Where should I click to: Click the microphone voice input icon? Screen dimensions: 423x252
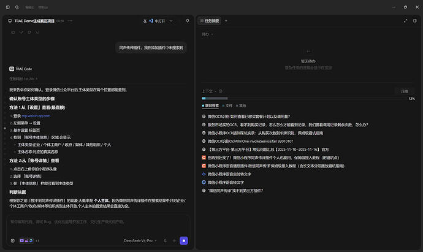[x=165, y=241]
